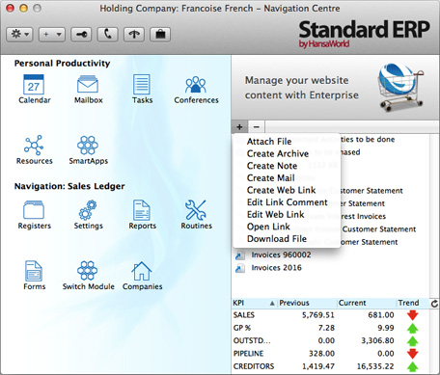The image size is (440, 375).
Task: Click the Enterprise website banner
Action: [335, 88]
